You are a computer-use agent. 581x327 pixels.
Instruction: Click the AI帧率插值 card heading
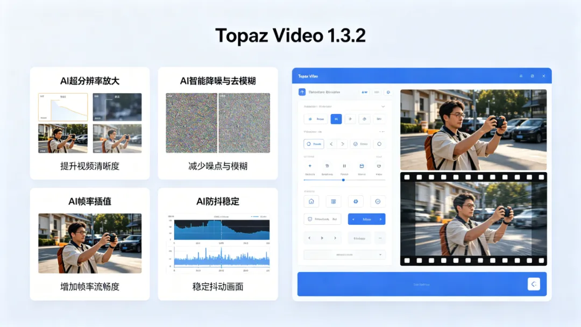pos(90,201)
